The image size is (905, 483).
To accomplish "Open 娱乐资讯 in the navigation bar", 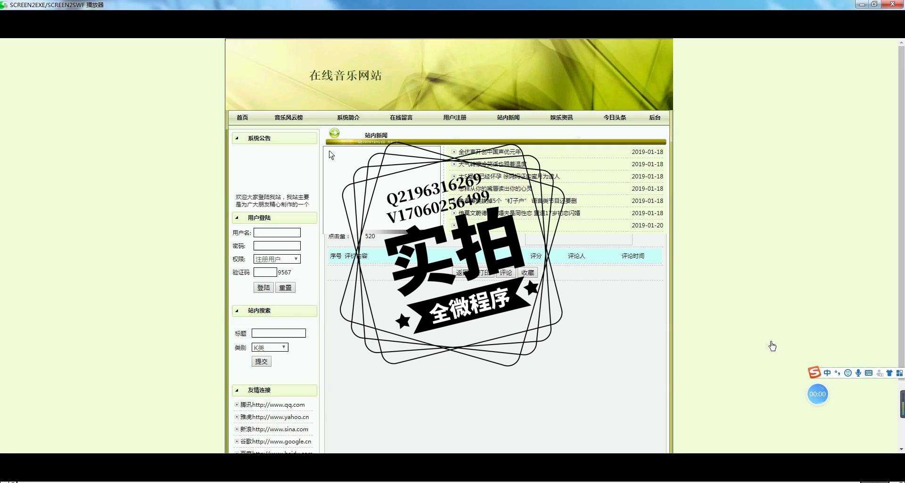I will (x=561, y=118).
